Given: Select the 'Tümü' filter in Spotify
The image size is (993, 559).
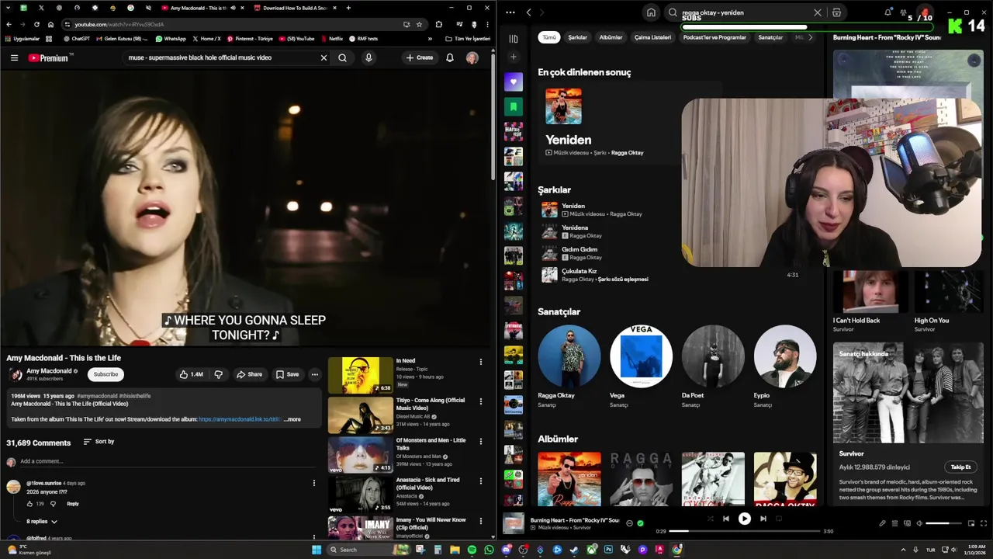Looking at the screenshot, I should tap(549, 37).
